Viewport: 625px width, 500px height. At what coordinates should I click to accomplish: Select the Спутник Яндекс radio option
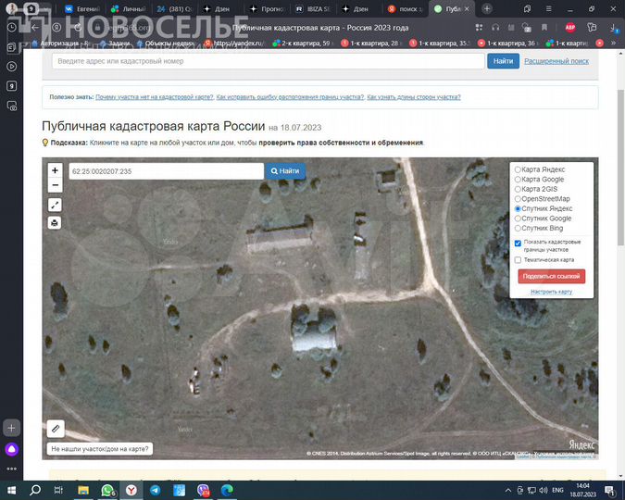pos(518,208)
